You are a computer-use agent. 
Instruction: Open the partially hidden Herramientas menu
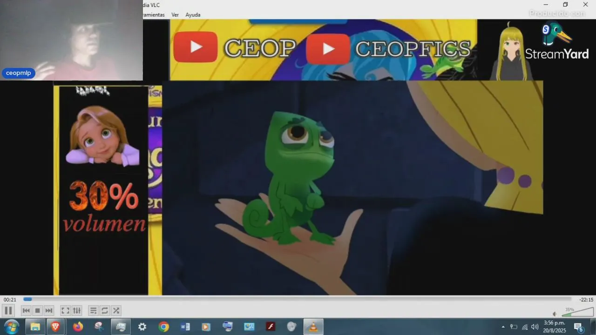coord(154,15)
